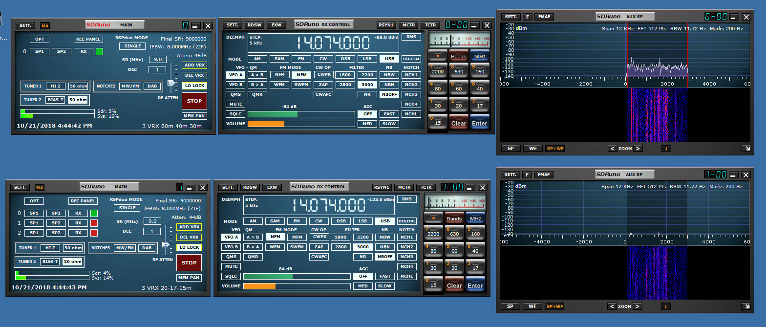Toggle LO LOCK in 80m 40m 30m Main window
The width and height of the screenshot is (766, 327).
click(194, 86)
